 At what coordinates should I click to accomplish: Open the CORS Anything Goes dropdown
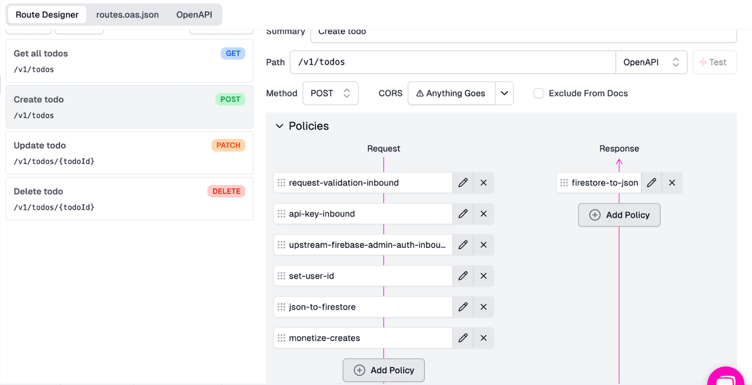[504, 93]
